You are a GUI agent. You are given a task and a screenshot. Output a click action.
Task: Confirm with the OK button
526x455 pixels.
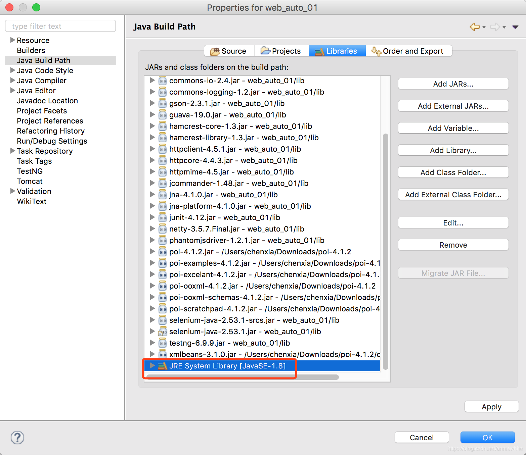pos(487,438)
